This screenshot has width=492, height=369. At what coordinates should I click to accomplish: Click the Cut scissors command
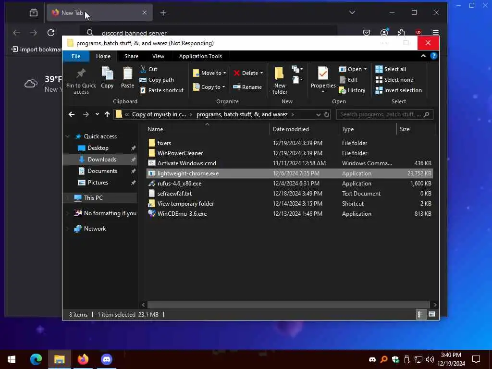click(148, 69)
